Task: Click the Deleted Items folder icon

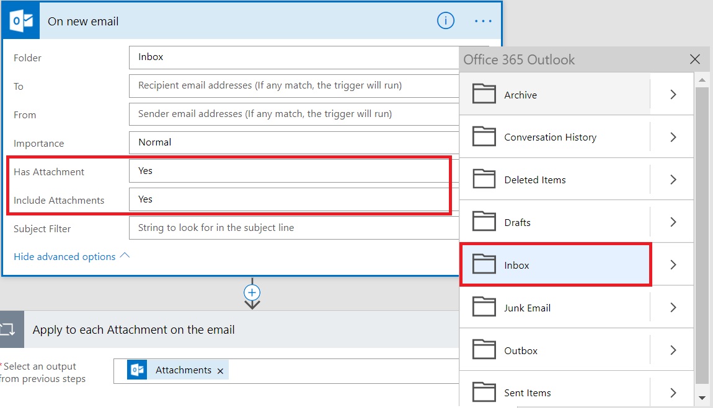Action: (x=484, y=179)
